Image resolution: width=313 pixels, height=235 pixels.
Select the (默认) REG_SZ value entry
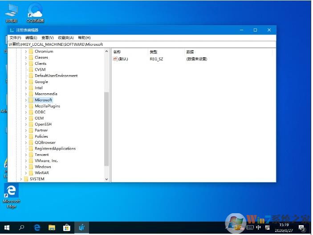point(121,59)
